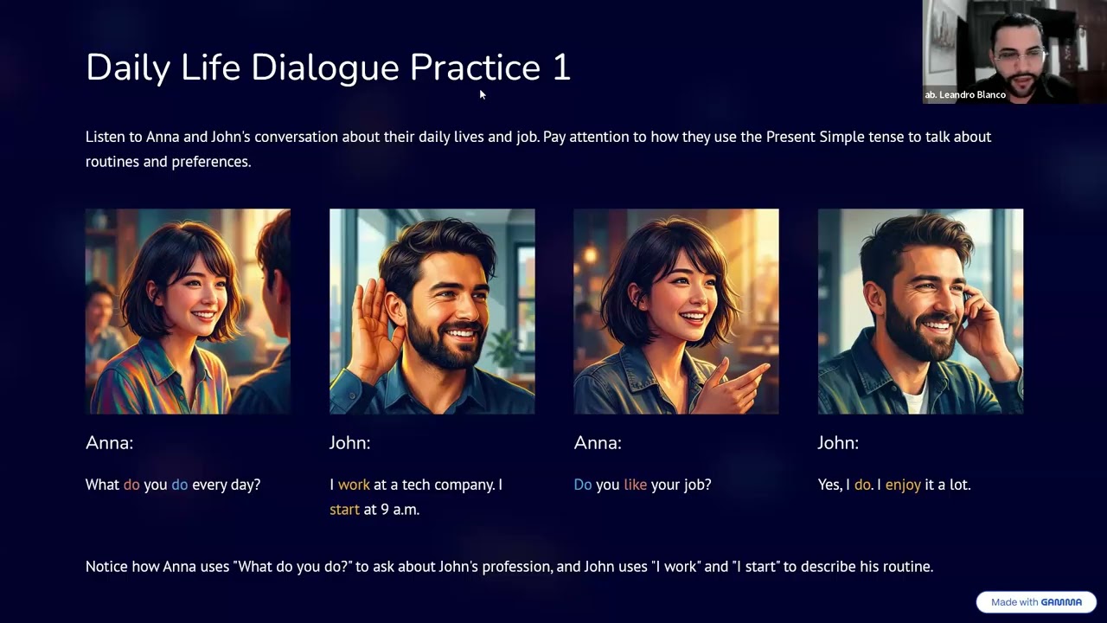The image size is (1107, 623).
Task: Click the first orange 'do' in 'What do you do'
Action: [131, 485]
